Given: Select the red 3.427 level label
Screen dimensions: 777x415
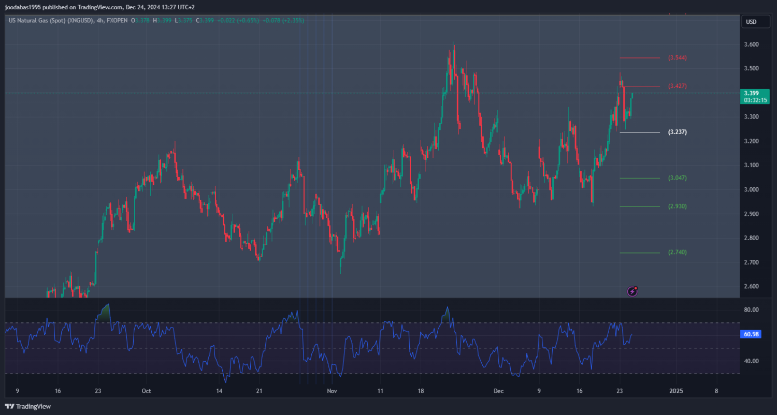Looking at the screenshot, I should pyautogui.click(x=678, y=86).
